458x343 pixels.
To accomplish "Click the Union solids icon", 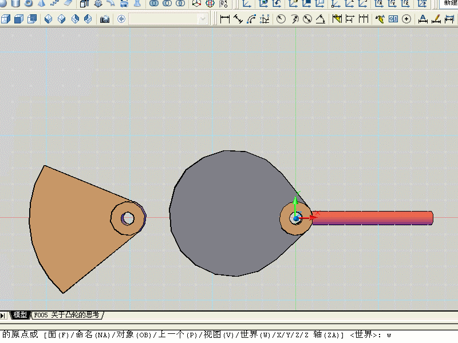I will (154, 3).
